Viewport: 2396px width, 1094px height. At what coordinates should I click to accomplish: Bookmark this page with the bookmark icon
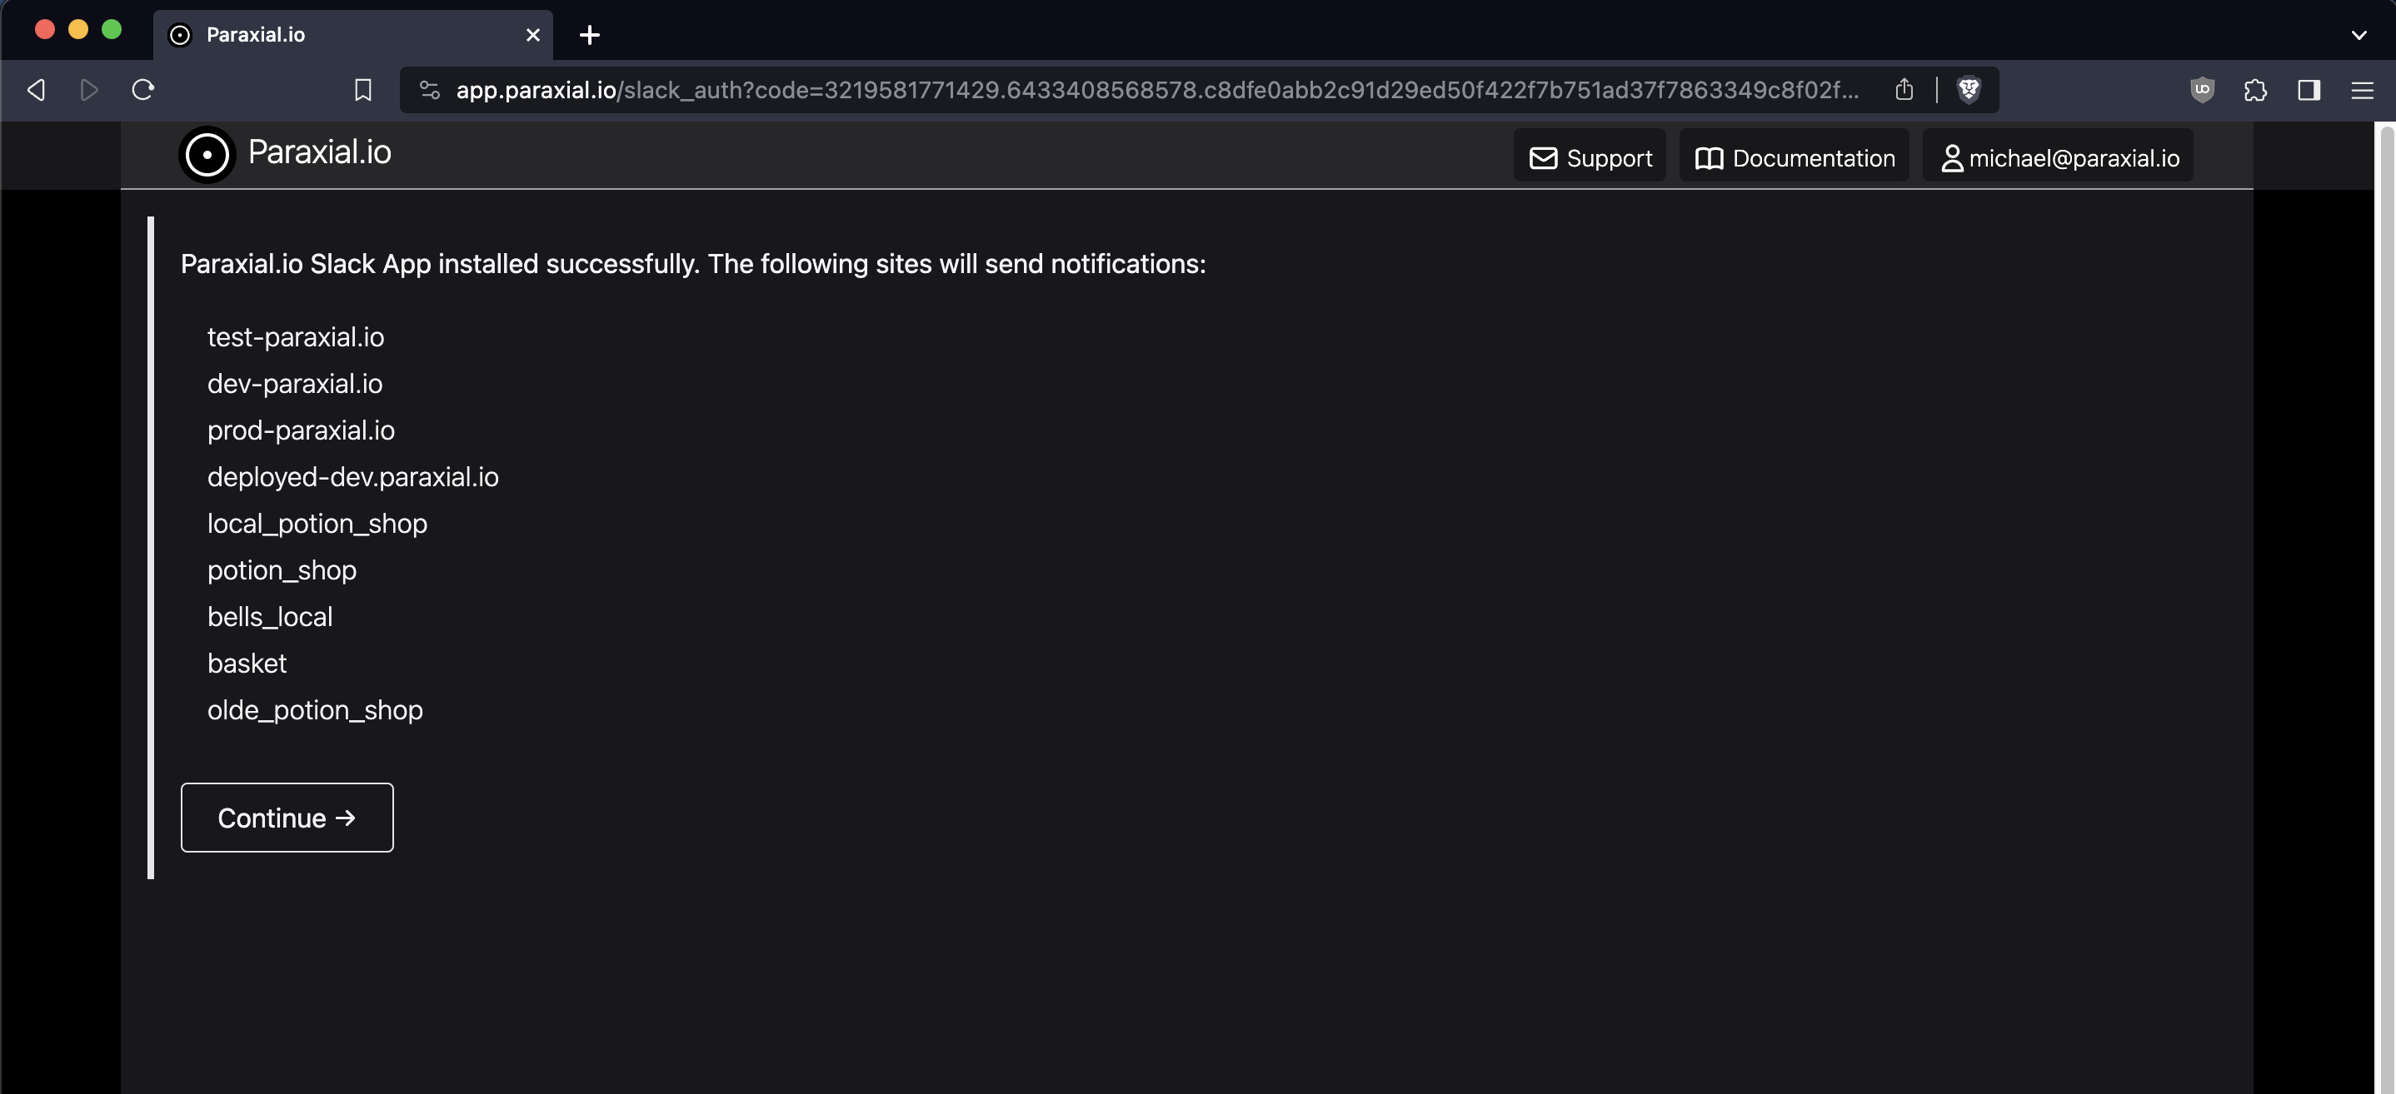362,90
